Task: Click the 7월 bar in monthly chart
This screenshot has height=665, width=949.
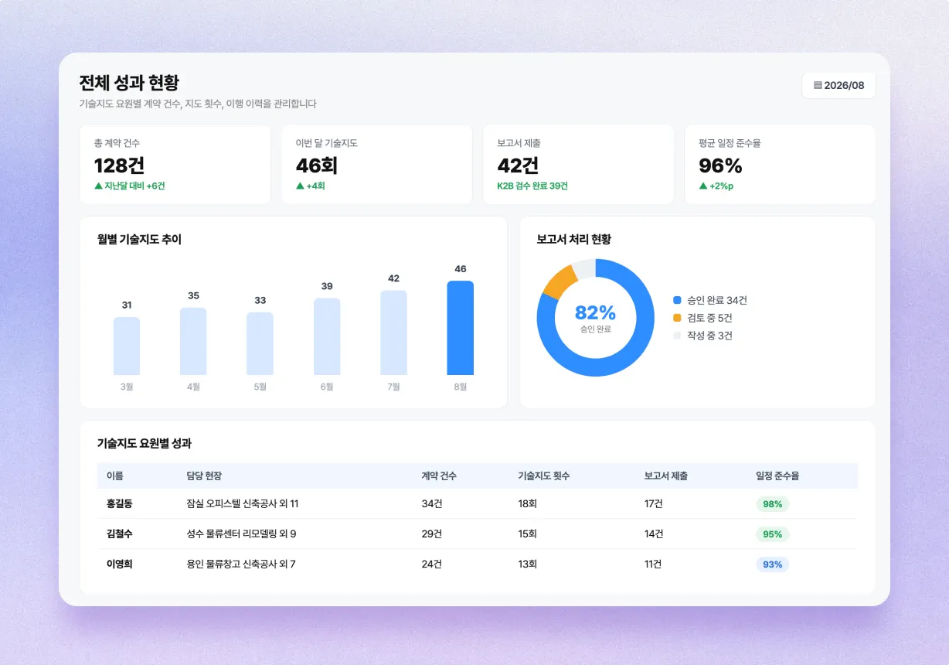Action: tap(393, 332)
